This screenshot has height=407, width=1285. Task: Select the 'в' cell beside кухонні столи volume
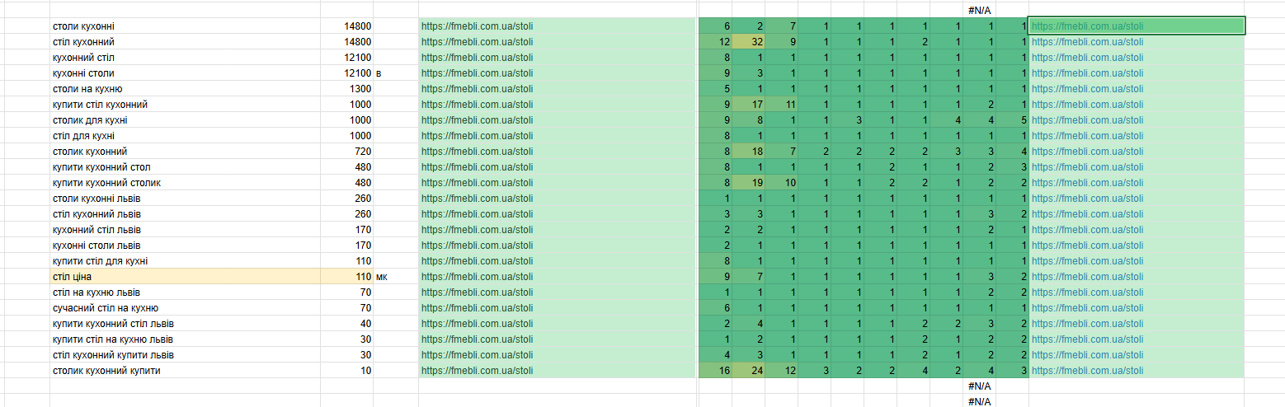(x=396, y=73)
